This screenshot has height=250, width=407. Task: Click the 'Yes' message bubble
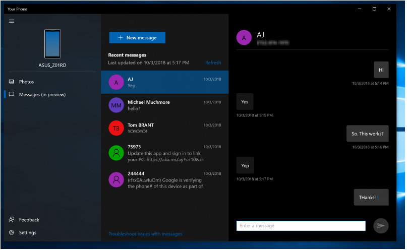click(x=245, y=102)
